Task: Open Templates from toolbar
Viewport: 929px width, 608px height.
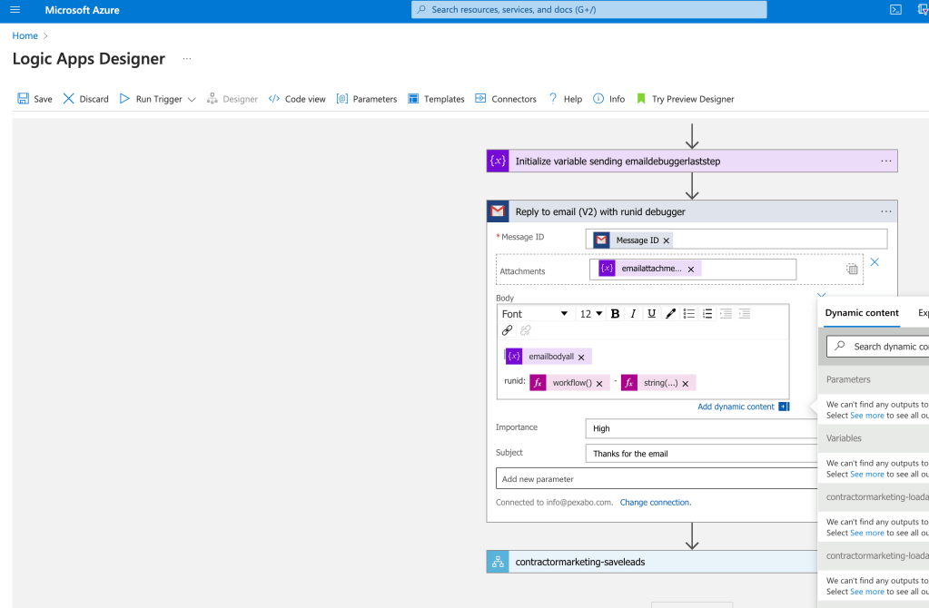Action: coord(436,99)
